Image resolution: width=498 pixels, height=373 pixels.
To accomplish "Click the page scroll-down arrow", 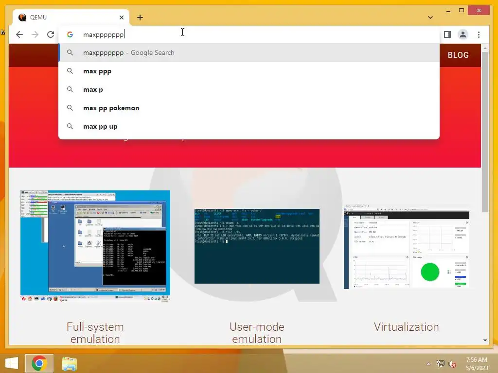I will (485, 340).
